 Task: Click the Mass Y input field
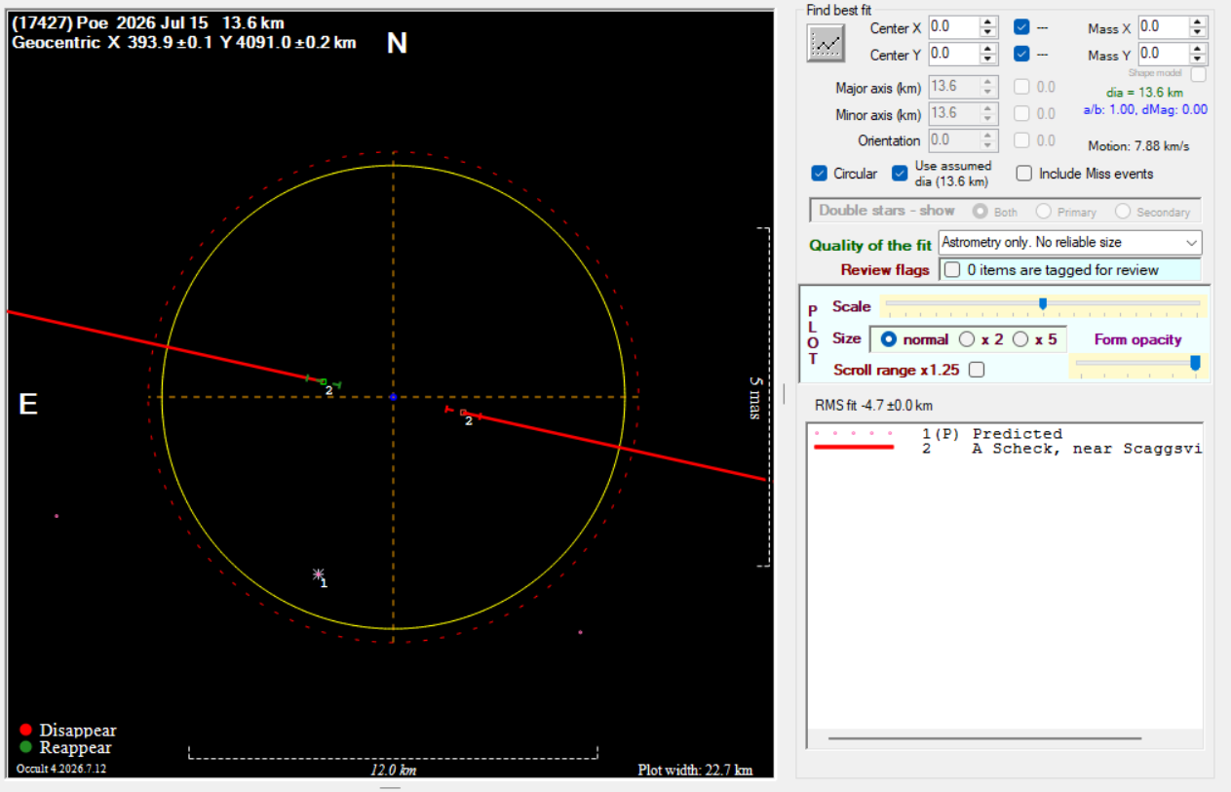[x=1163, y=54]
